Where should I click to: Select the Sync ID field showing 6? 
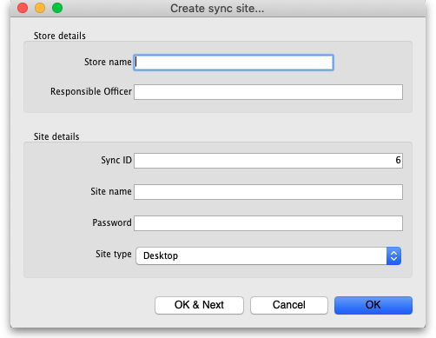point(268,161)
